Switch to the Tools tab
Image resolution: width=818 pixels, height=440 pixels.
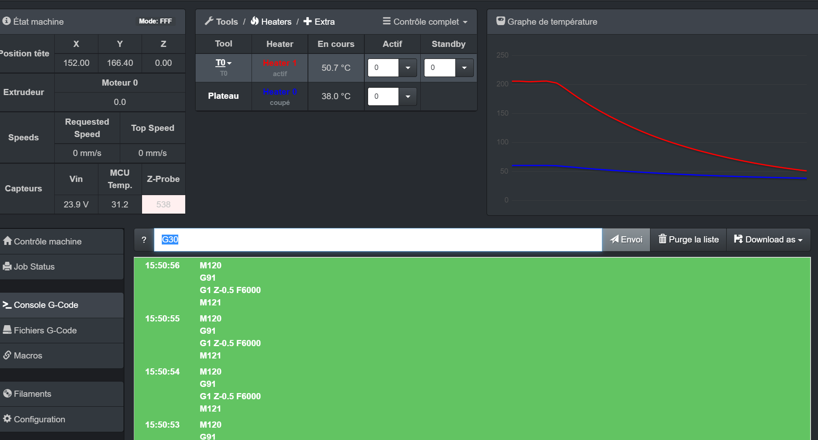point(221,21)
